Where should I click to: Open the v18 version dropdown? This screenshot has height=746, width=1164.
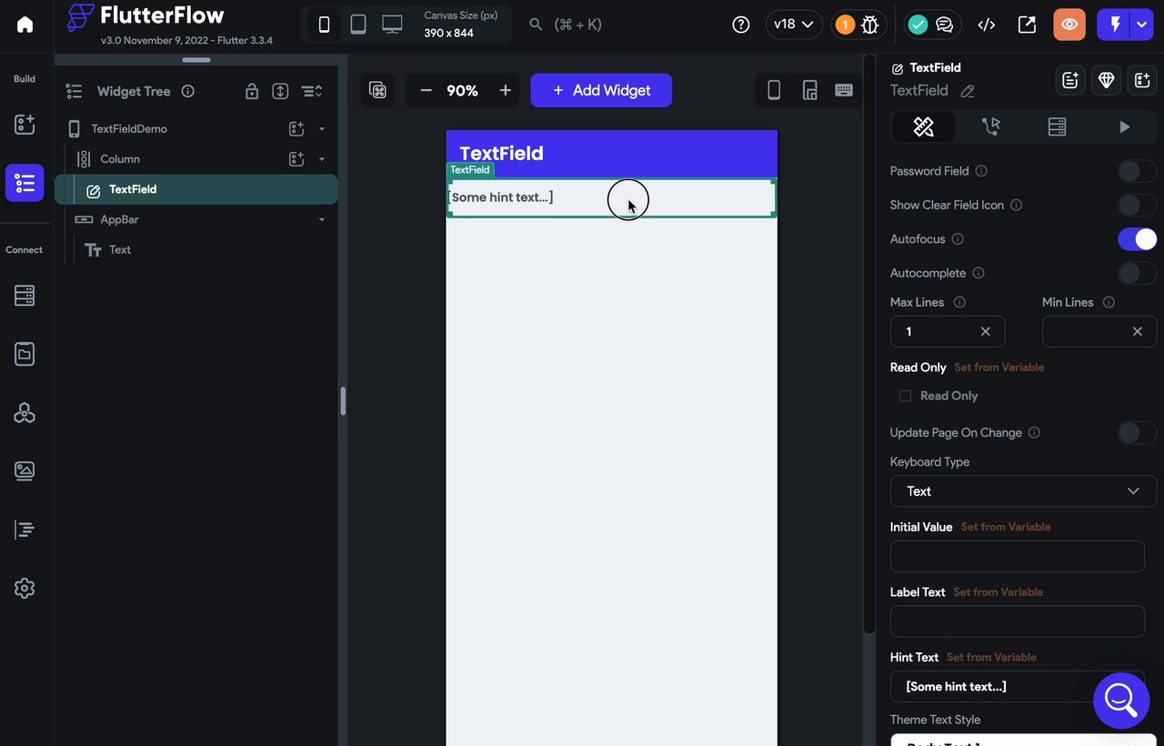[x=794, y=25]
